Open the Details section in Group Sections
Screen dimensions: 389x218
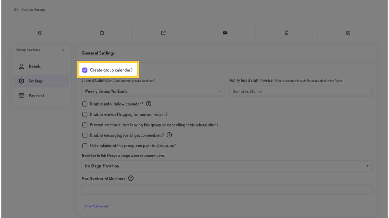pos(35,66)
